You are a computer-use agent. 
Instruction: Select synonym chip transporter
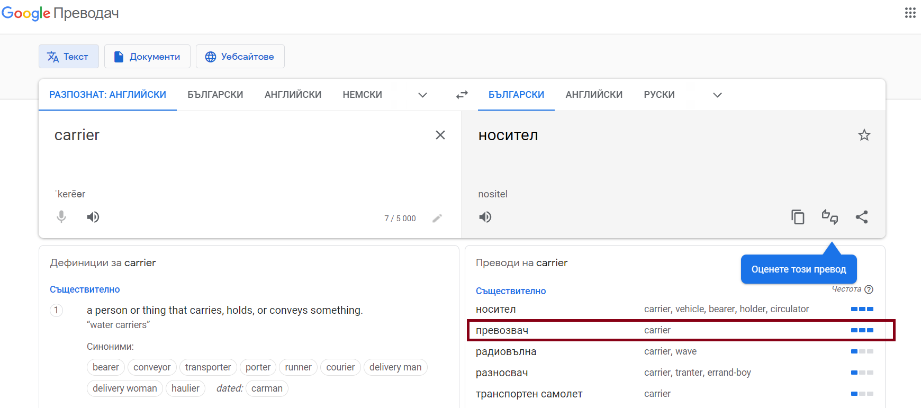pos(208,367)
